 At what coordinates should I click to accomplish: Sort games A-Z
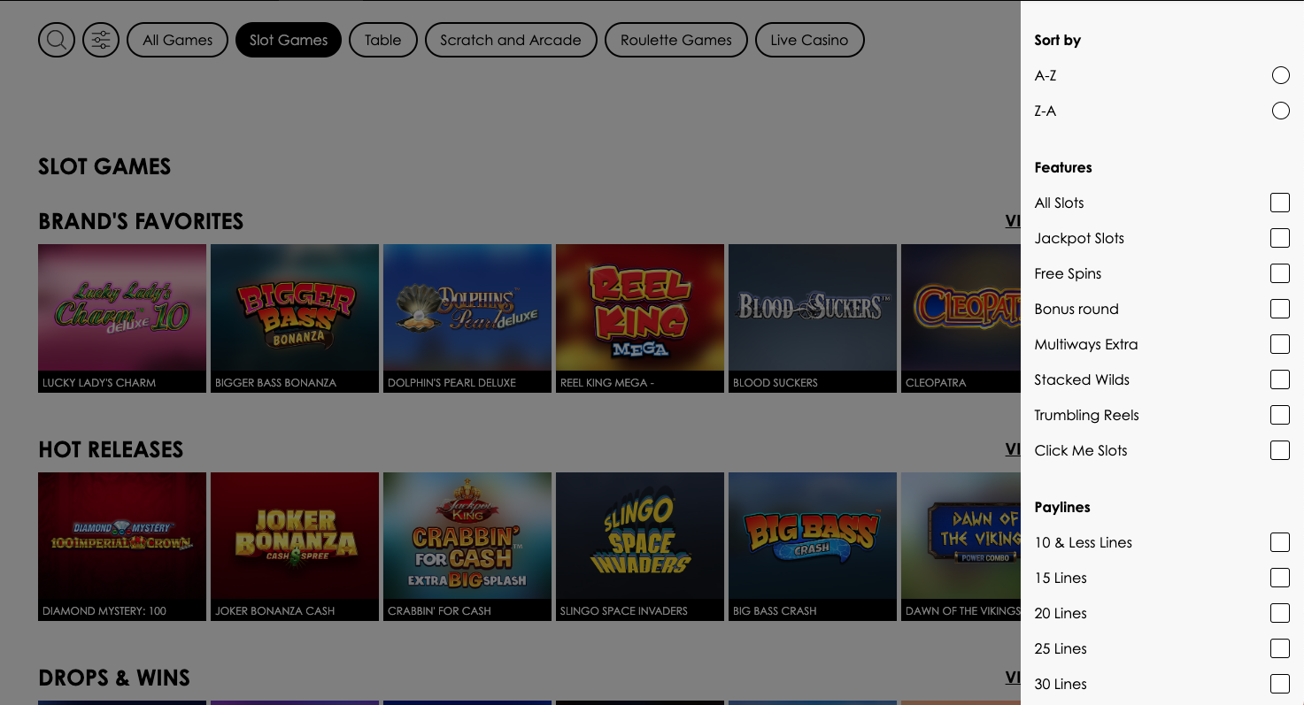click(1280, 75)
